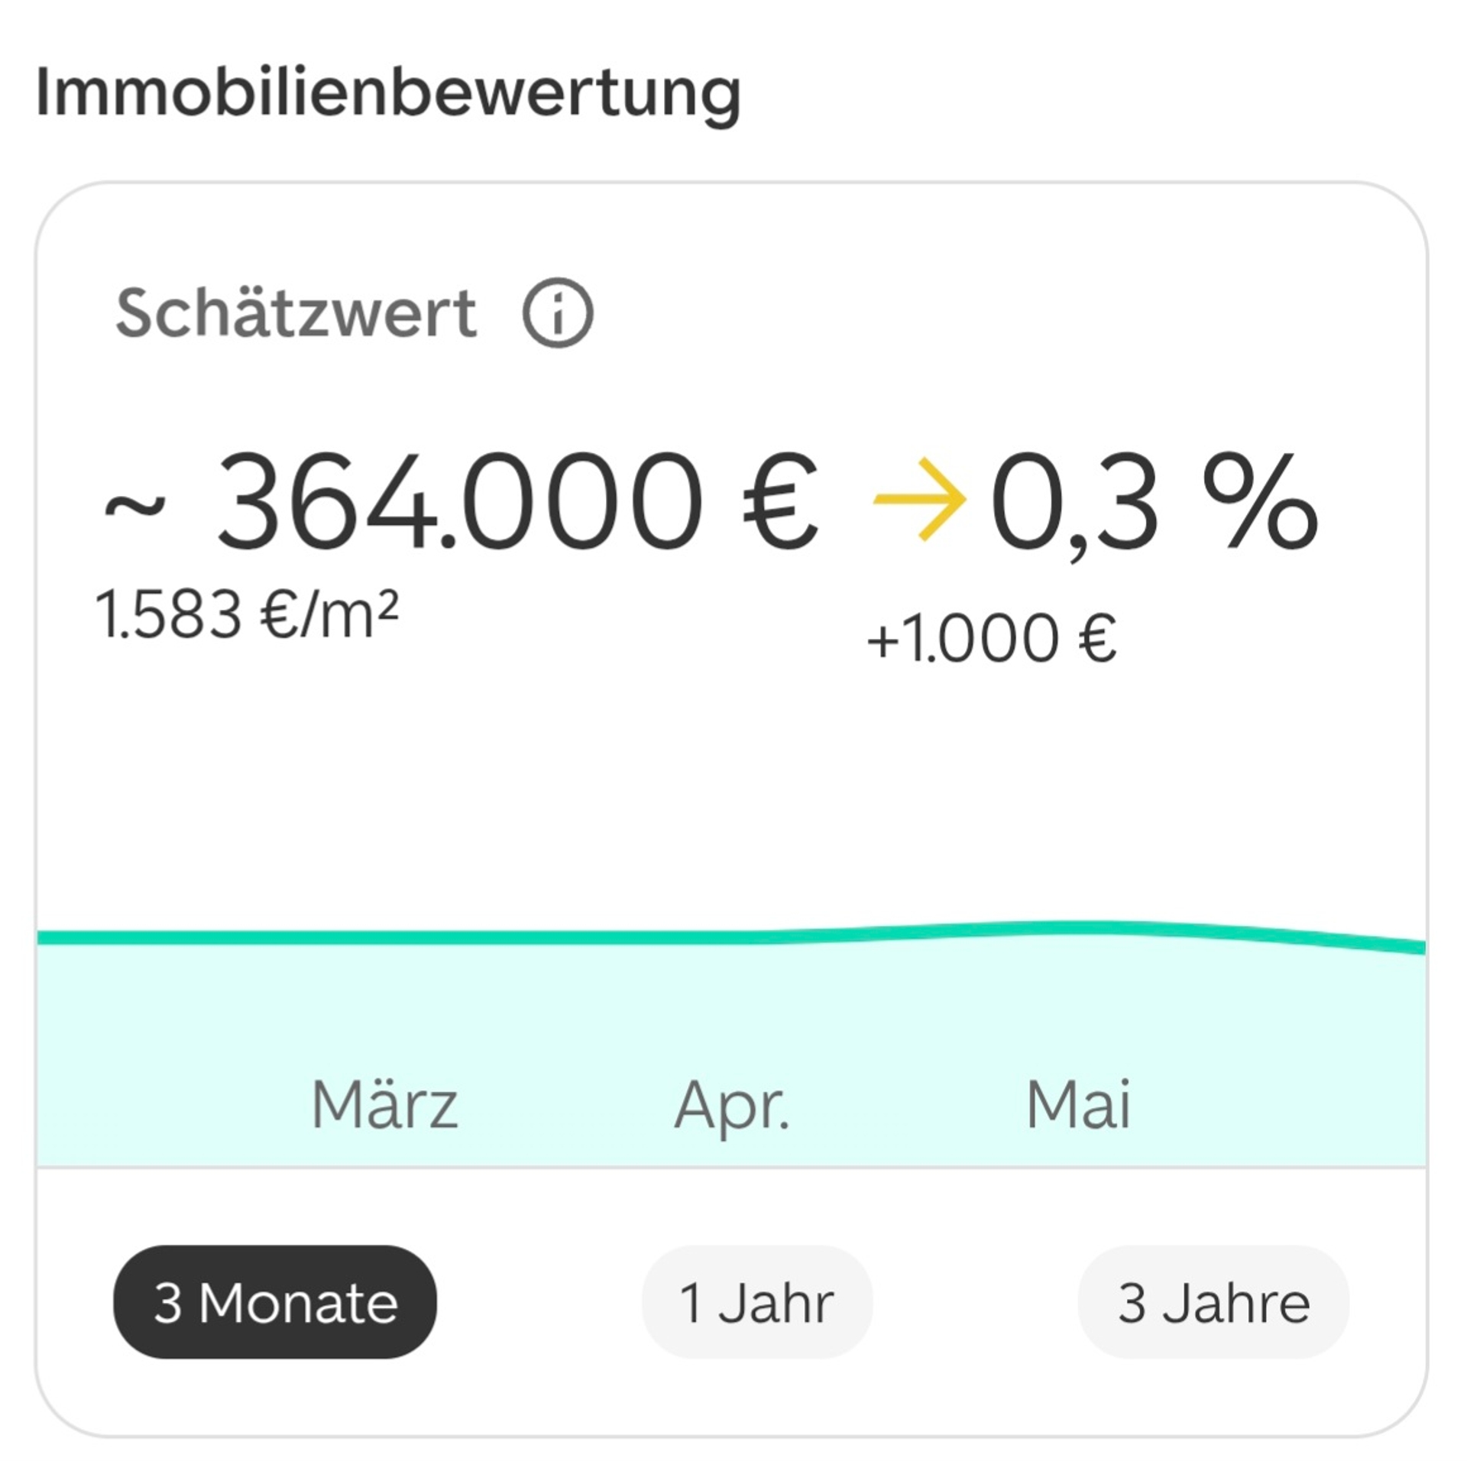Click the +1.000 € change amount
The height and width of the screenshot is (1461, 1467).
[x=991, y=638]
